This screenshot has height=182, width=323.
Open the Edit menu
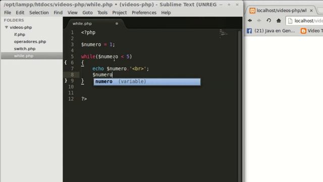pos(20,13)
